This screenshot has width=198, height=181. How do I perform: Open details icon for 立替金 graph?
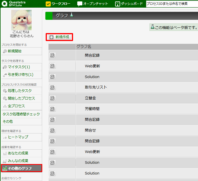click(x=52, y=98)
